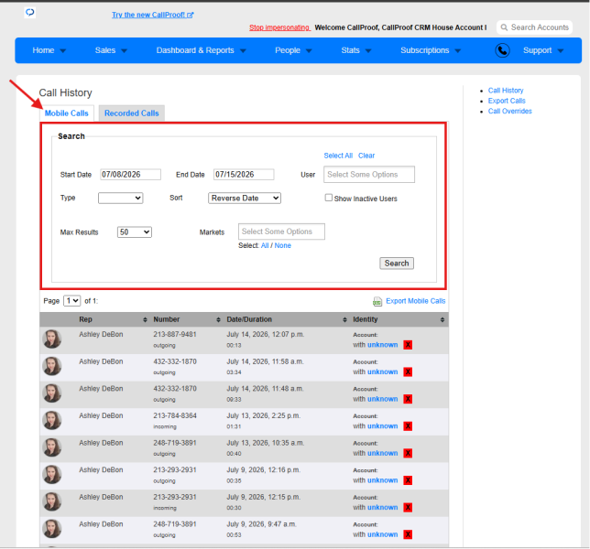Click Export Mobile Calls link
This screenshot has width=590, height=549.
415,301
